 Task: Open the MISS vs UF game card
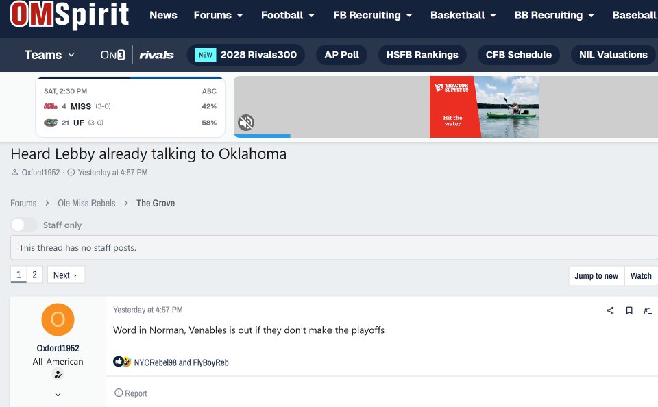(130, 107)
